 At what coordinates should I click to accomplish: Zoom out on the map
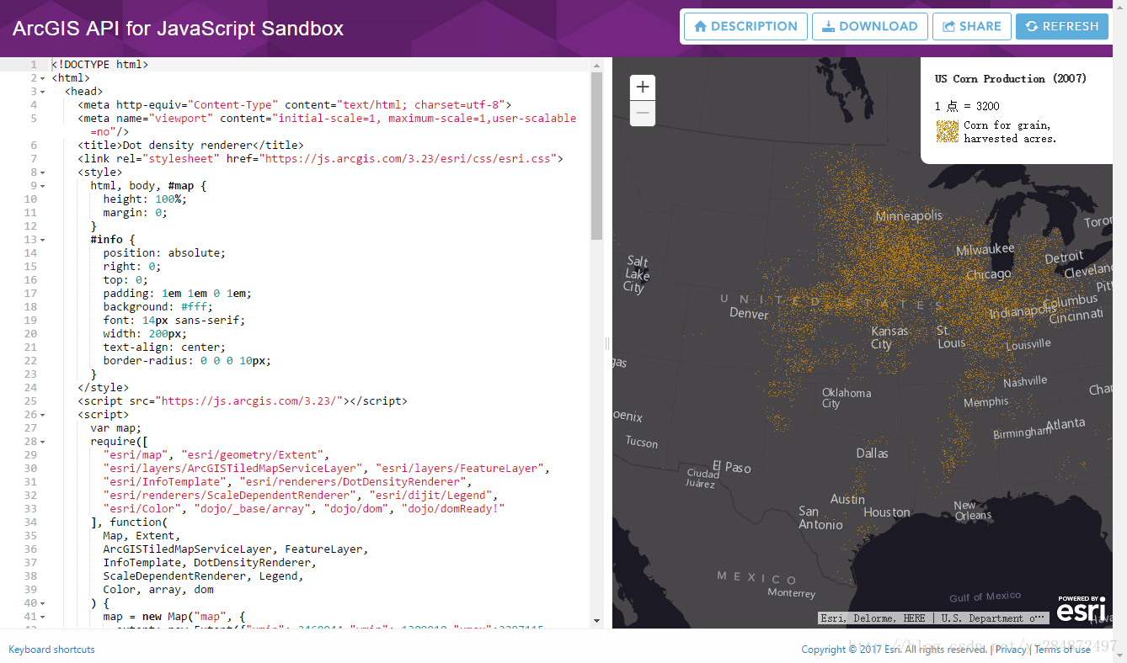pyautogui.click(x=643, y=113)
